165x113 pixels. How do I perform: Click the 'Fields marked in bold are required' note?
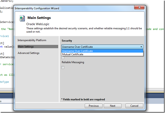pos(83,99)
